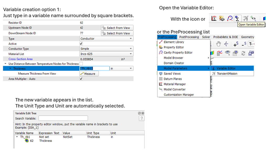
Task: Click the save screenshot floppy-camera icon
Action: 251,53
